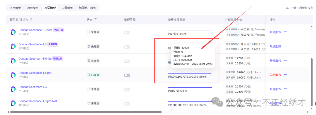Toggle 推理限额 switch for Doubao-Seedream-5.0-lite

click(127, 61)
